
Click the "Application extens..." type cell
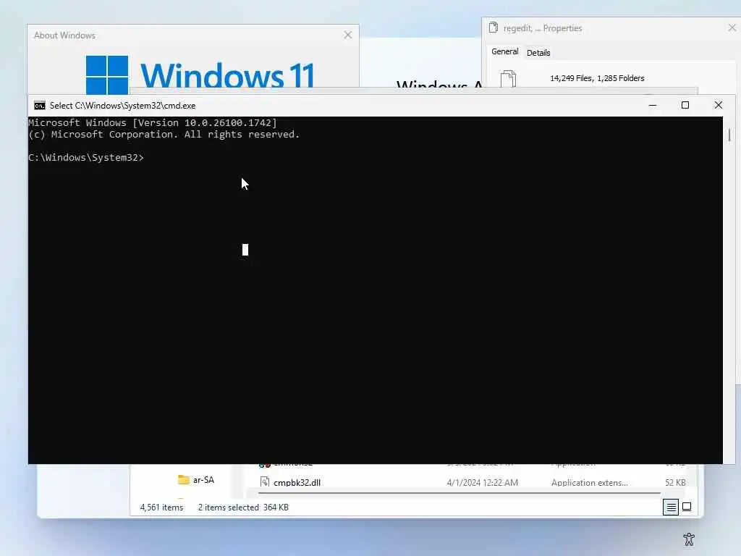[589, 482]
